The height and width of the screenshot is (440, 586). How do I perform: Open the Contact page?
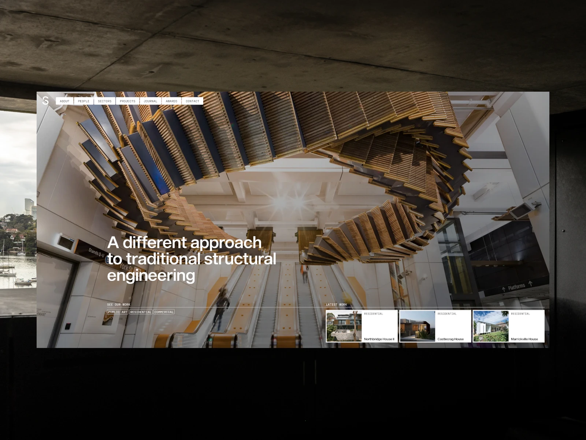[192, 101]
